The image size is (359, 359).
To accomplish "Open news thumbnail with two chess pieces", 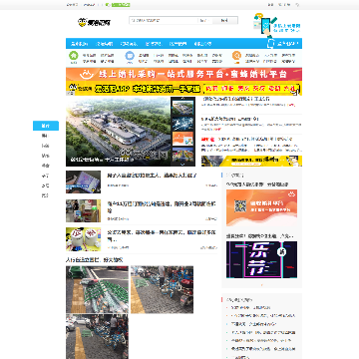I will pos(83,239).
